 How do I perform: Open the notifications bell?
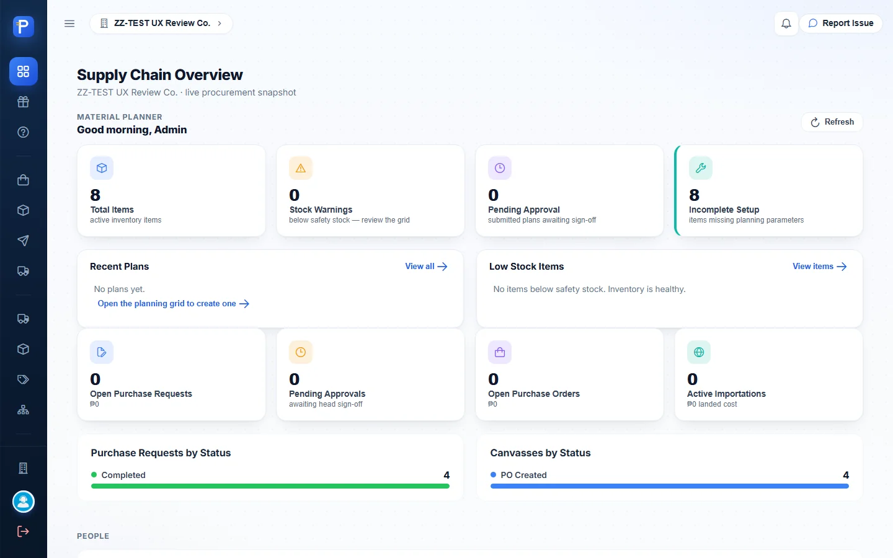786,24
